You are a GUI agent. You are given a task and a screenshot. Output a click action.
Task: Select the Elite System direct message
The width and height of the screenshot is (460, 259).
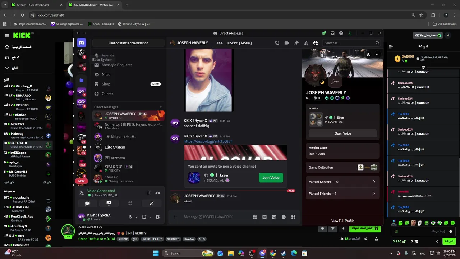click(128, 147)
